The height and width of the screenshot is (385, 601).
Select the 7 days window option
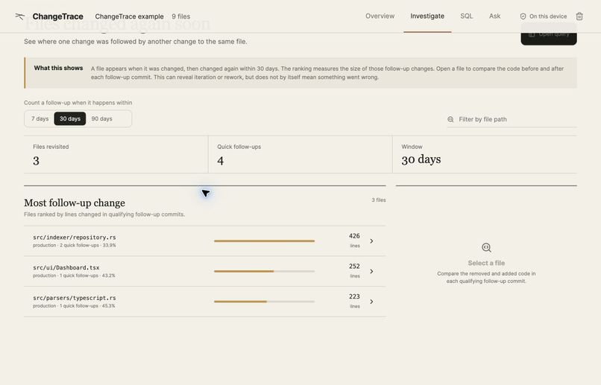(40, 118)
